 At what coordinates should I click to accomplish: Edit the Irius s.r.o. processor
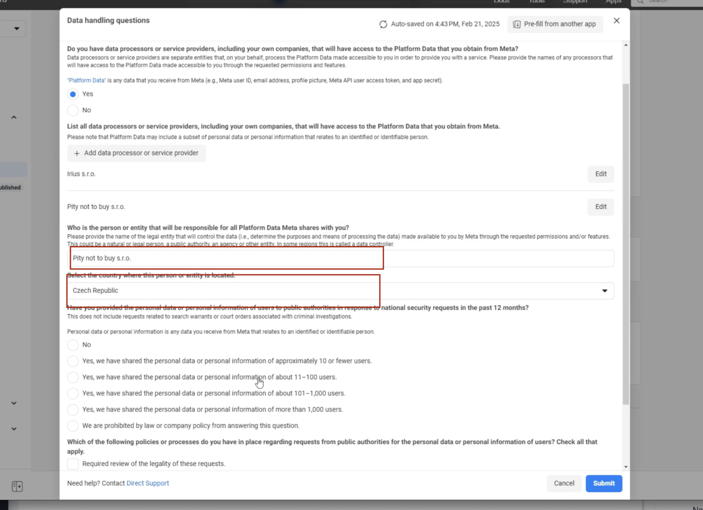(x=601, y=174)
